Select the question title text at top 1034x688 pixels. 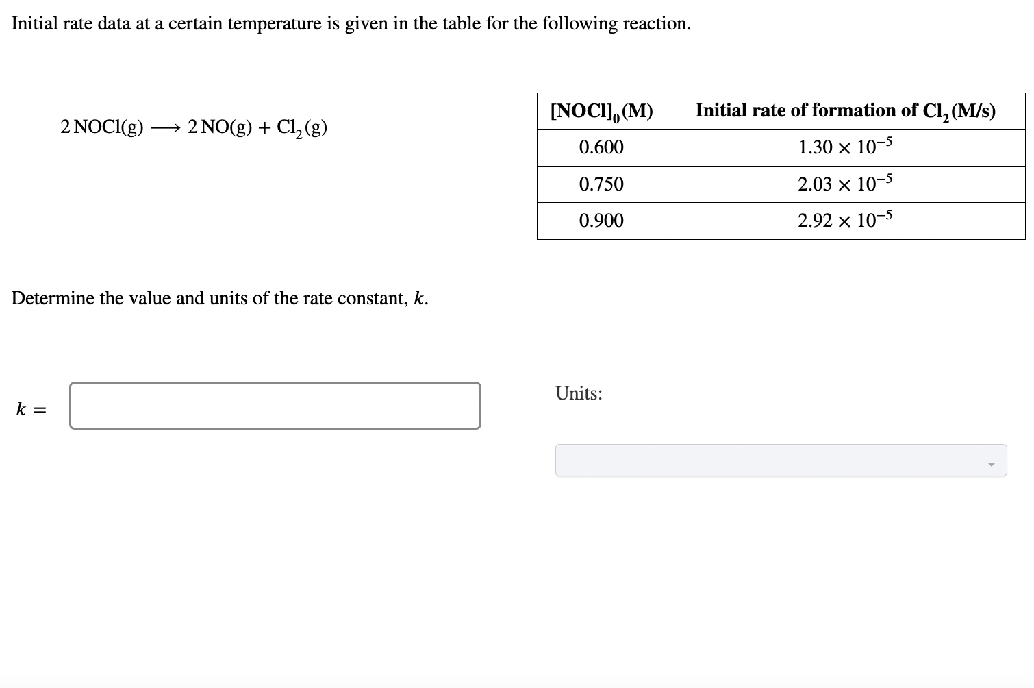[350, 23]
